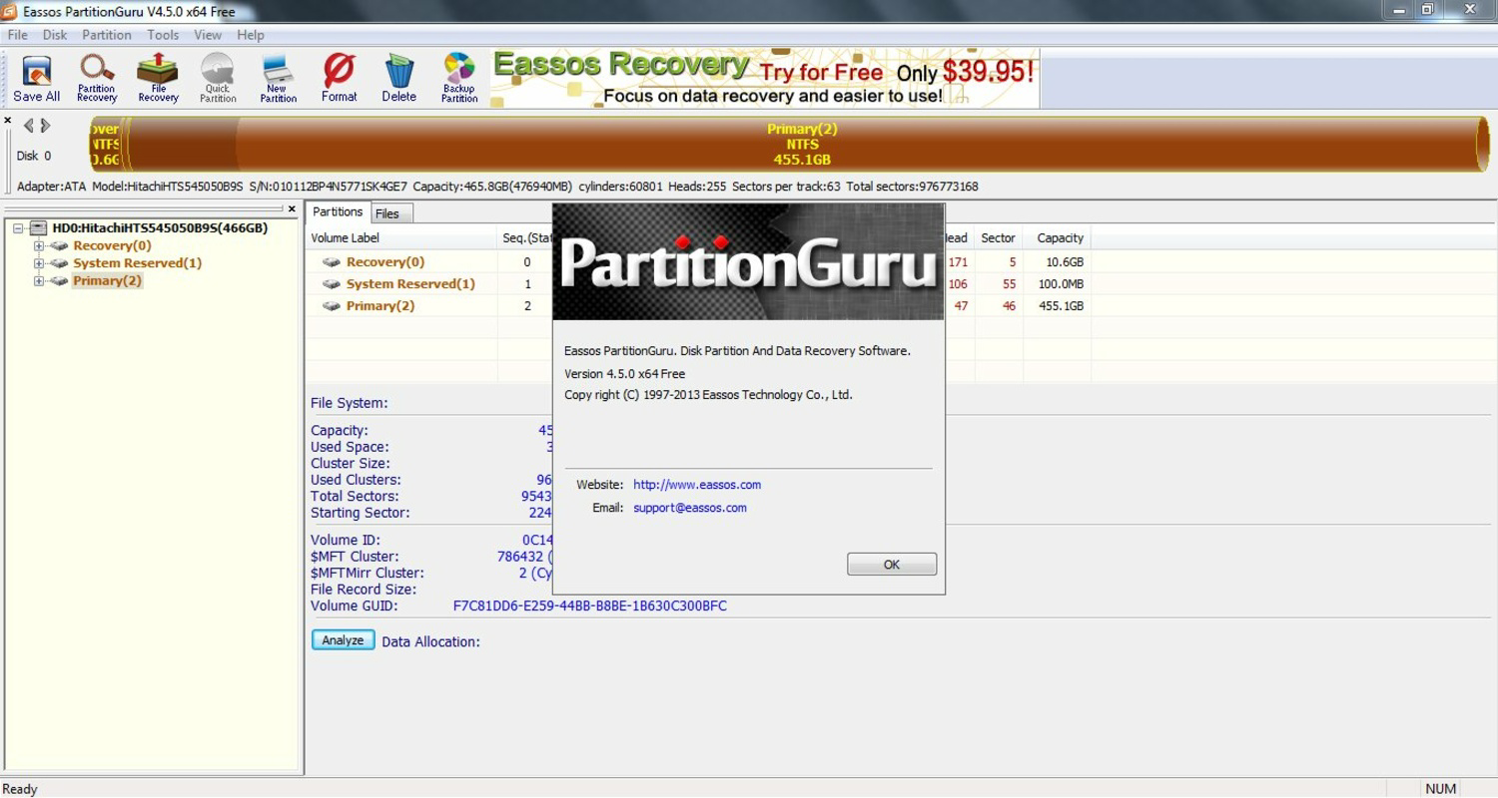Close the left tree pane
Image resolution: width=1498 pixels, height=798 pixels.
292,209
